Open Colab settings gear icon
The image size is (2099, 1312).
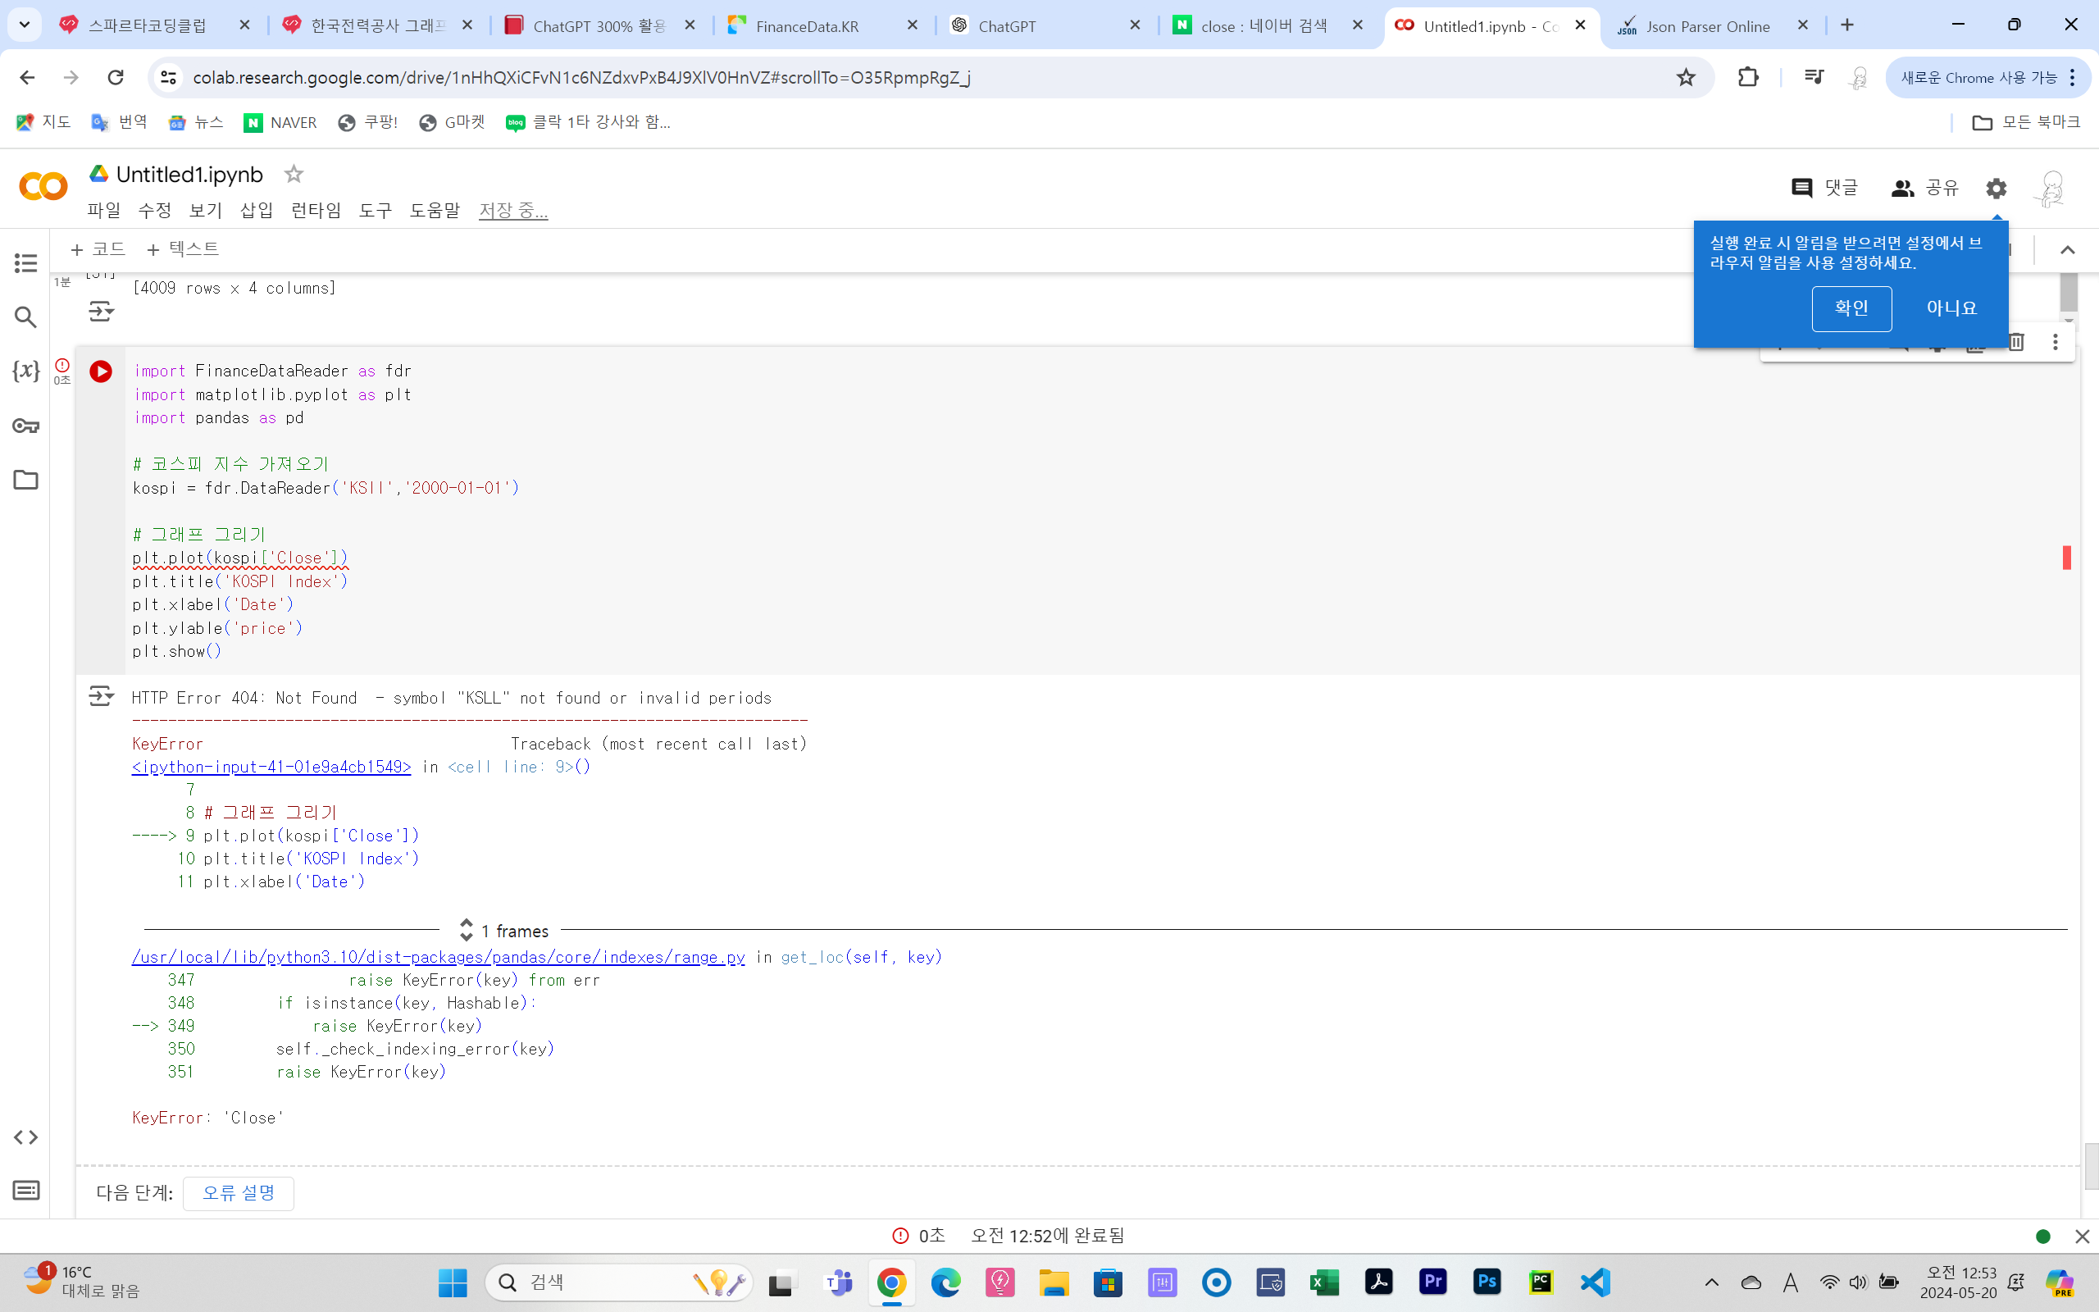click(1997, 188)
